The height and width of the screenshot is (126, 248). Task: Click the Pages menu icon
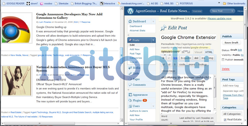point(130,79)
